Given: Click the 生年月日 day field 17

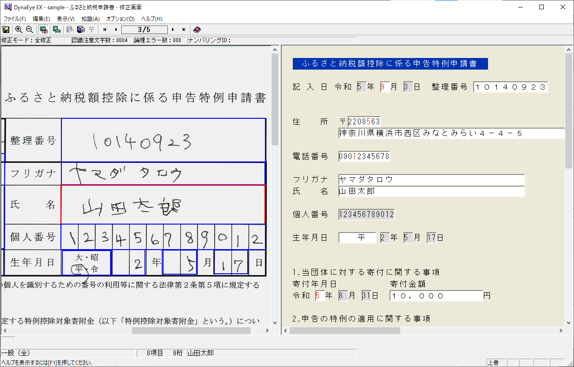Looking at the screenshot, I should tap(431, 238).
